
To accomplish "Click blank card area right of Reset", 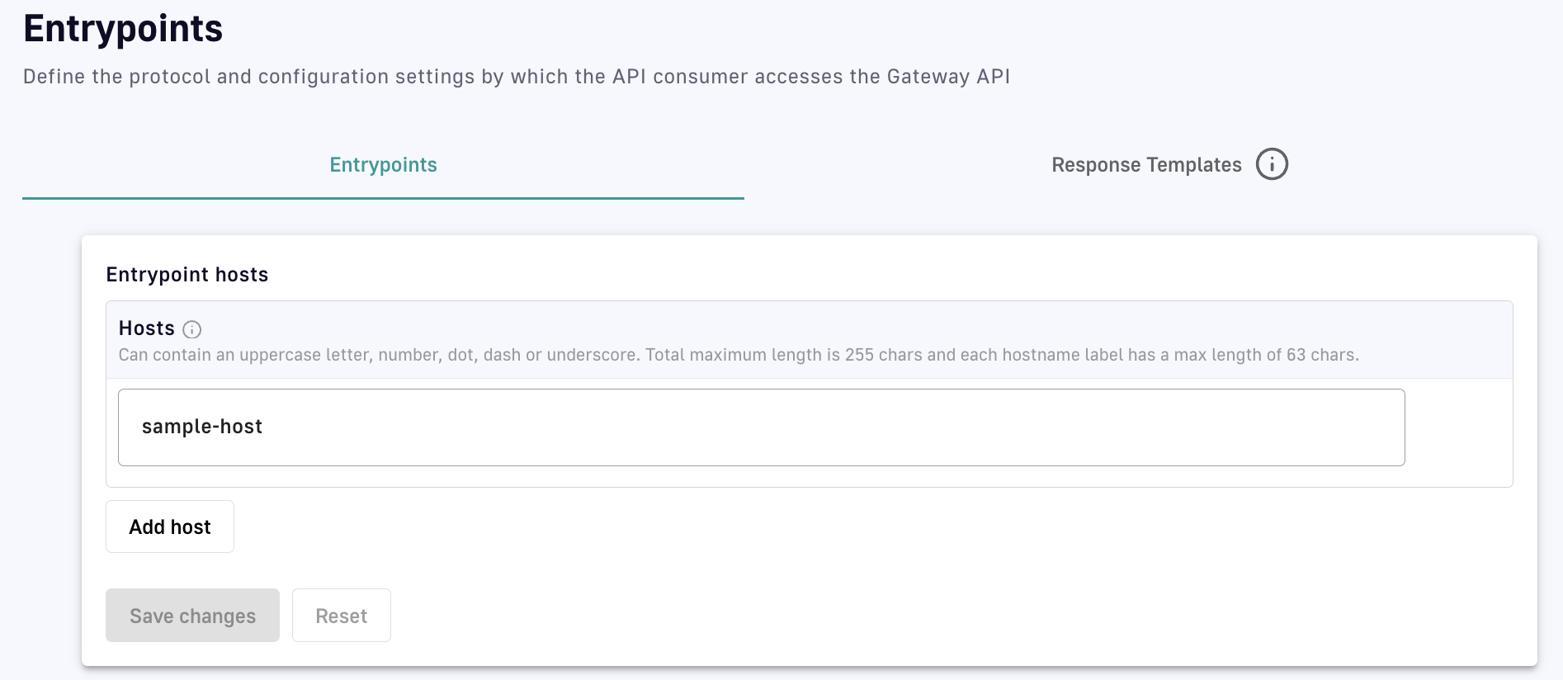I will [908, 616].
